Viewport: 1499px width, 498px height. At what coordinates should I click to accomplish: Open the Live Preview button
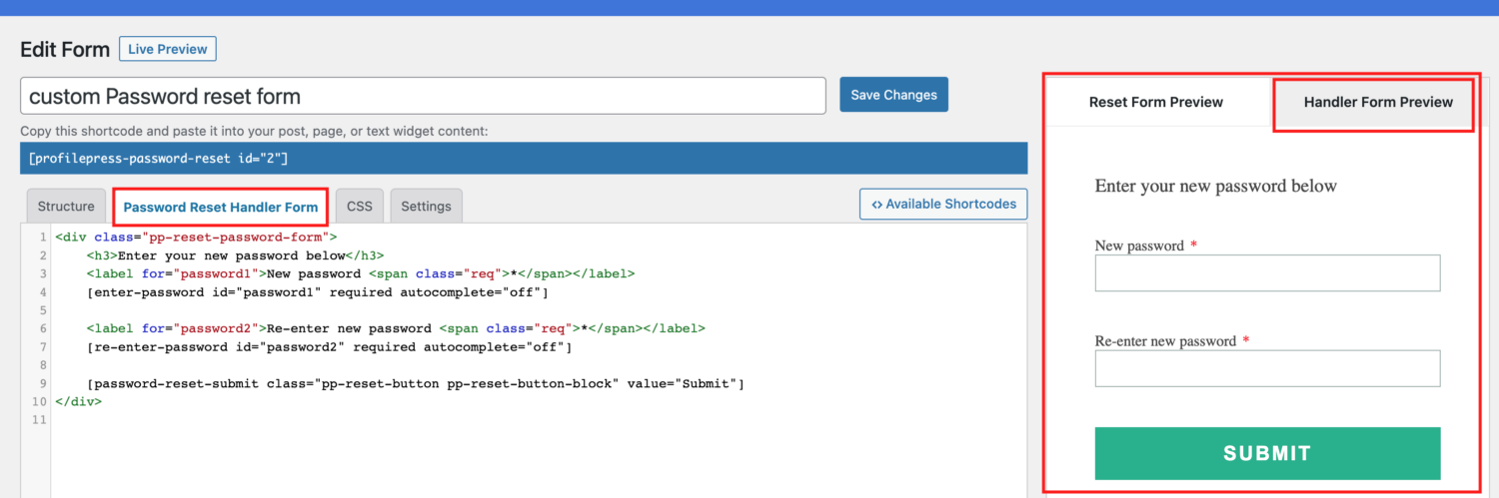168,49
